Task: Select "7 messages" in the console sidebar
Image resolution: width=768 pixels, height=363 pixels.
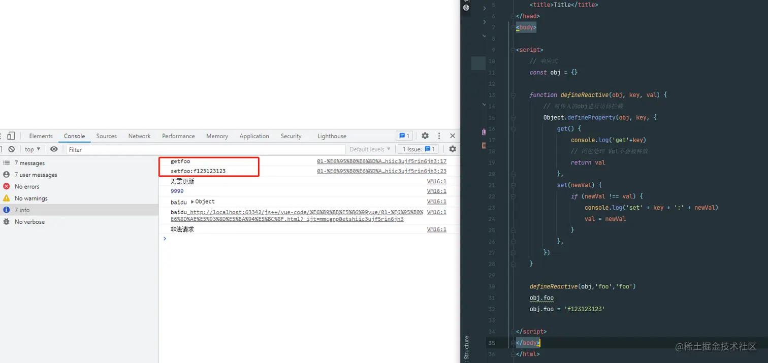Action: (79, 163)
